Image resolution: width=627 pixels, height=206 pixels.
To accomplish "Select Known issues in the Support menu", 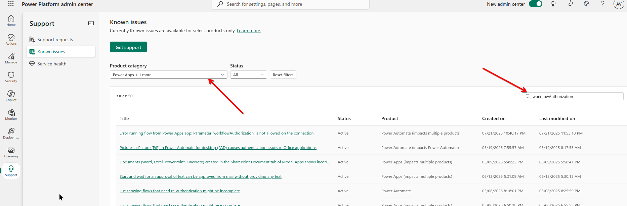I will tap(61, 52).
